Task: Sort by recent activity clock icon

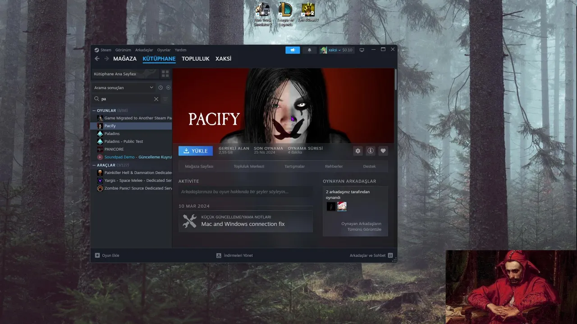Action: pos(160,88)
